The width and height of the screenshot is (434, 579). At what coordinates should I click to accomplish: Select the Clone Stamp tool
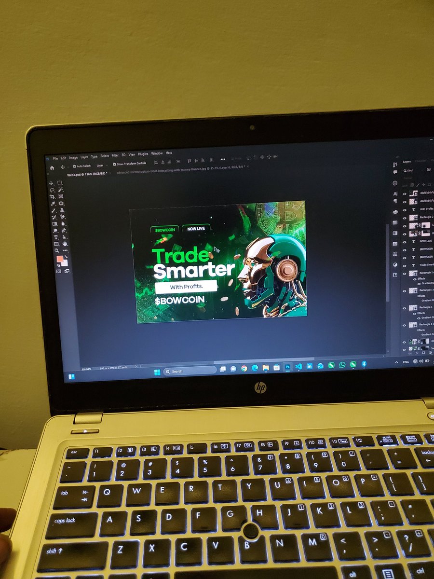62,210
